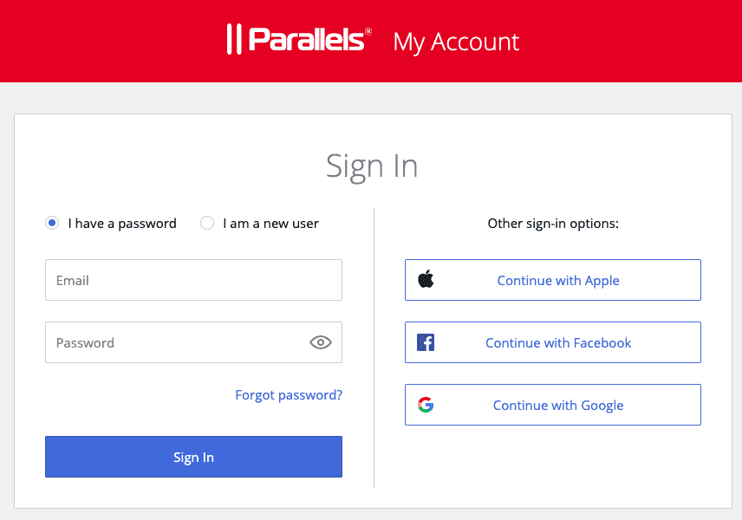
Task: Choose 'Continue with Apple'
Action: click(552, 279)
